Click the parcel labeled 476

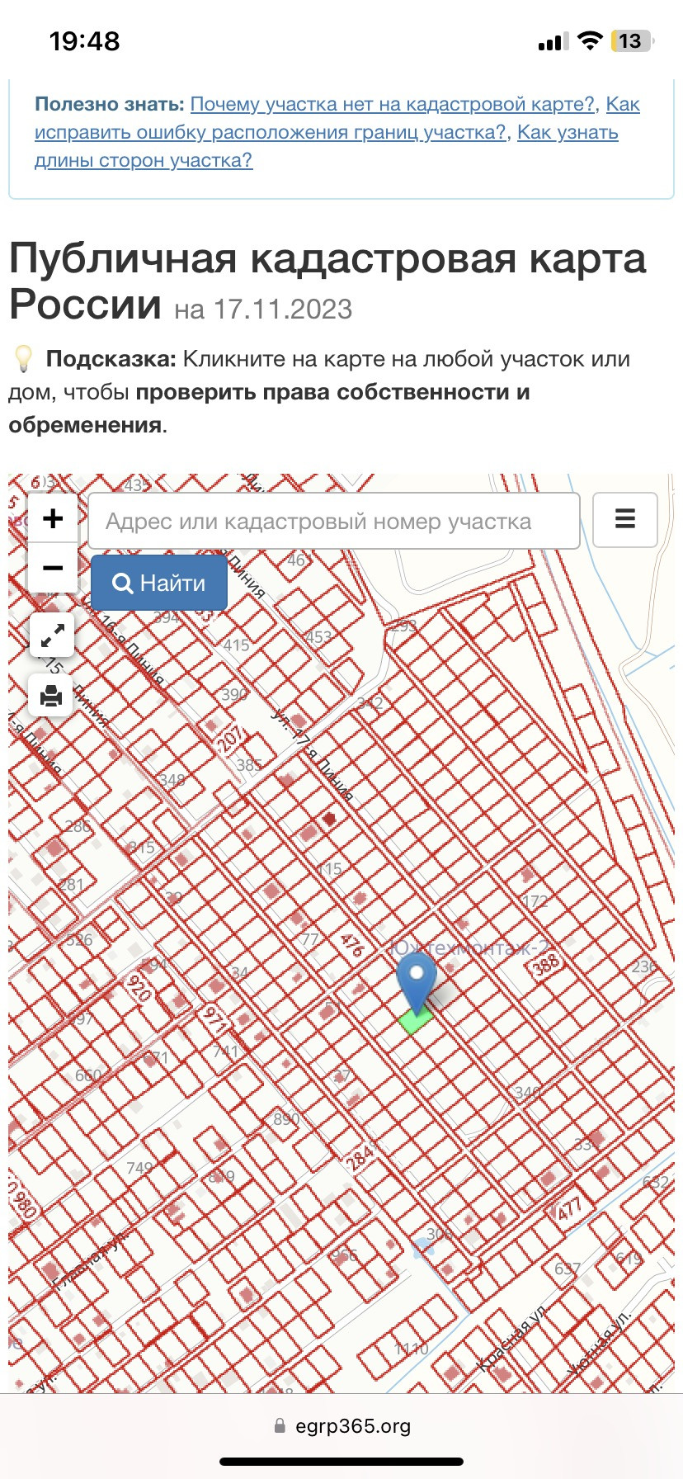pos(351,944)
